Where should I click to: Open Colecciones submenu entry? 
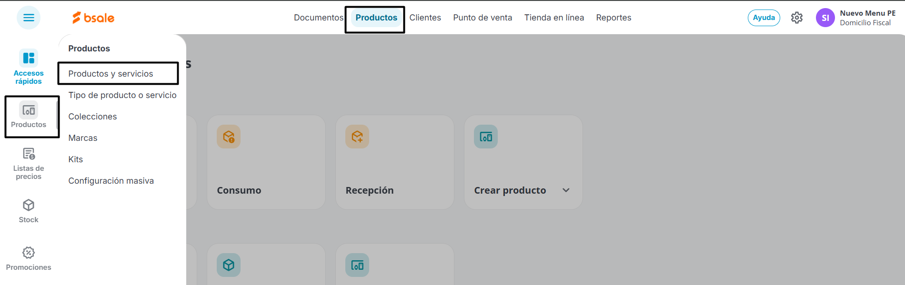coord(92,117)
